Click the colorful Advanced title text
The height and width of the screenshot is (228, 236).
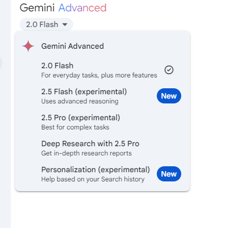click(x=82, y=8)
